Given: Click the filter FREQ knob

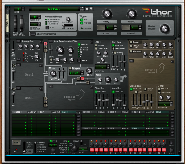Looking at the screenshot, I should (60, 50).
